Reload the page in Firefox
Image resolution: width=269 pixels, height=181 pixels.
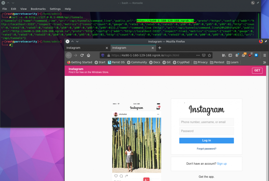(82, 55)
